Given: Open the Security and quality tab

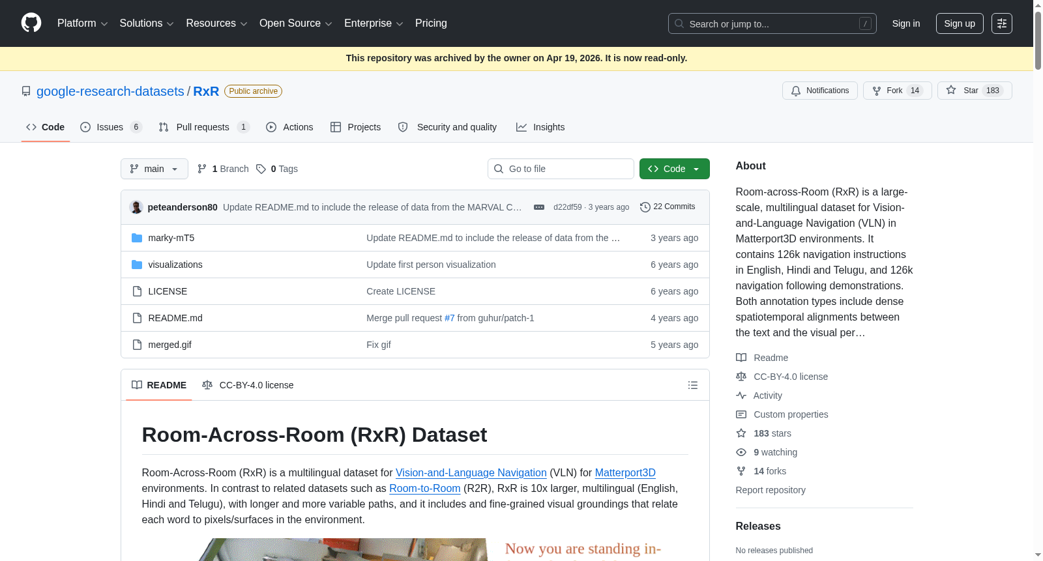Looking at the screenshot, I should [x=447, y=127].
